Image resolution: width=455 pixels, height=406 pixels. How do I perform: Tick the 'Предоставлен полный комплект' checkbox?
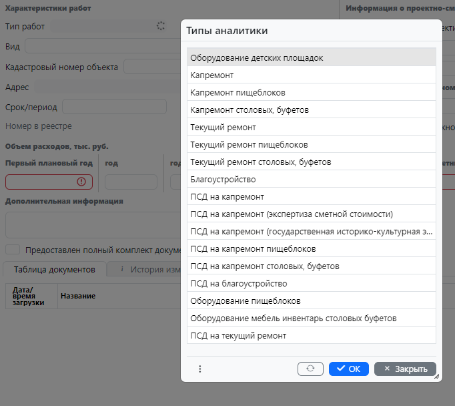[x=13, y=250]
